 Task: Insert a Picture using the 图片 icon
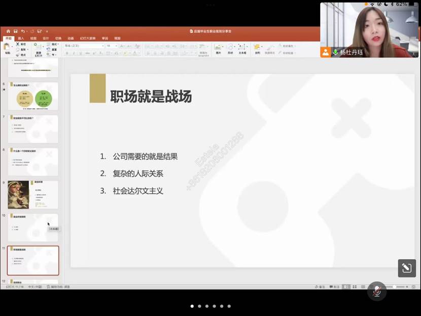(217, 47)
